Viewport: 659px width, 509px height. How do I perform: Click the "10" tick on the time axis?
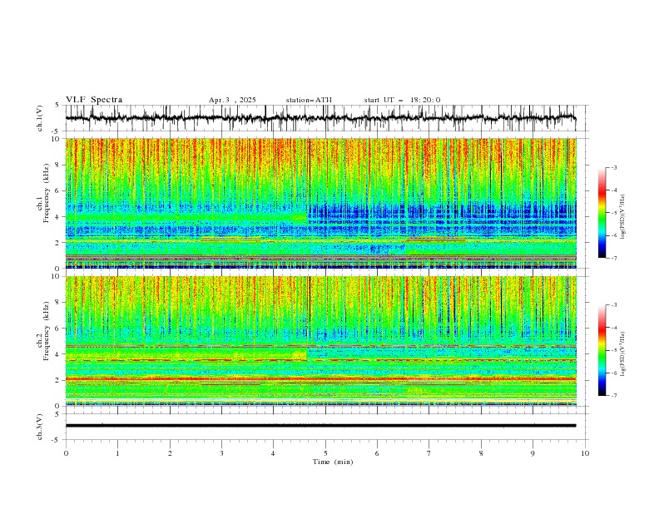[x=585, y=453]
